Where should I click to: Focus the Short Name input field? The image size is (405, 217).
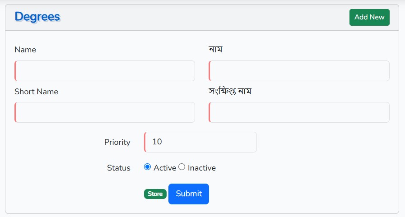click(105, 112)
